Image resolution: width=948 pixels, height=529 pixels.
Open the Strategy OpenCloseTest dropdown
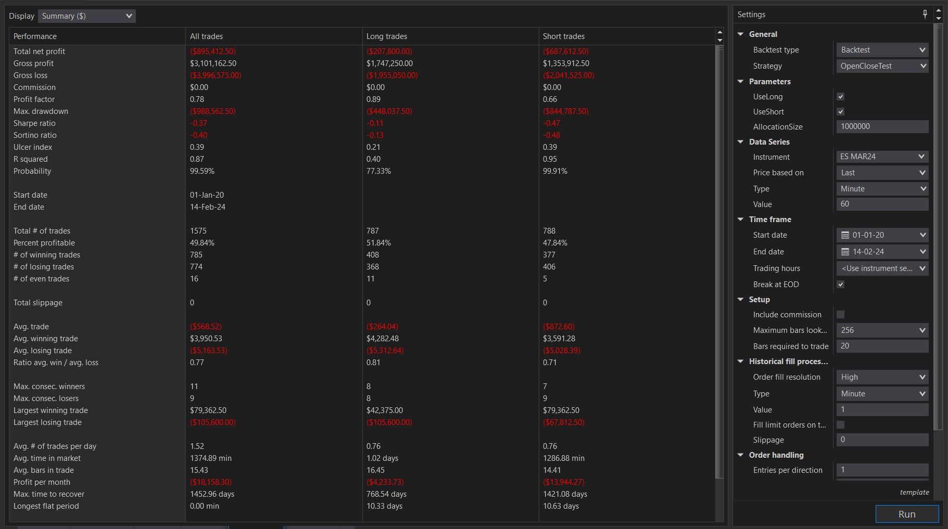tap(882, 66)
